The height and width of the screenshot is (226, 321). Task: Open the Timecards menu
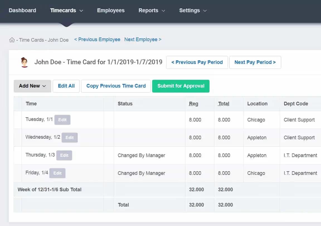pos(63,10)
